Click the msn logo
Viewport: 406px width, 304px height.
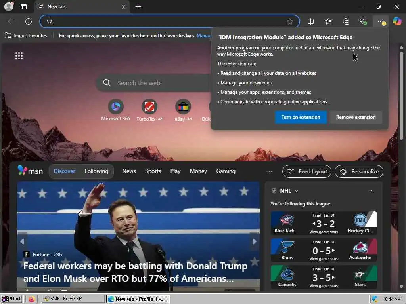pyautogui.click(x=30, y=171)
